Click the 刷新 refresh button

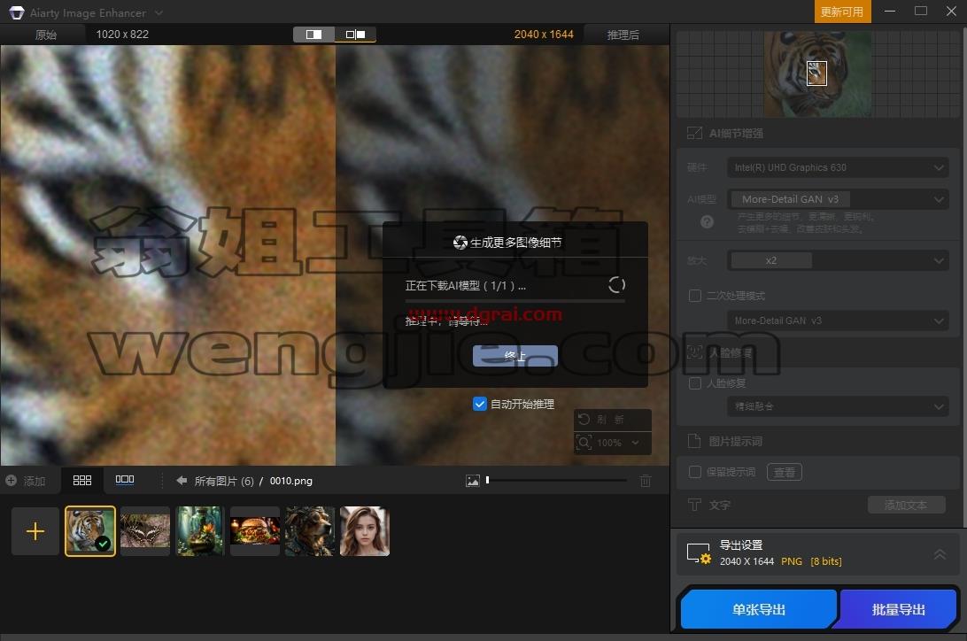pos(612,419)
